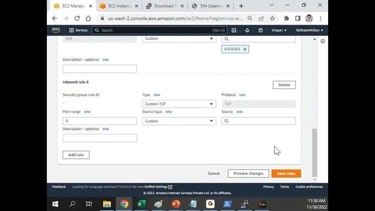Open Windows taskbar search

pyautogui.click(x=72, y=204)
